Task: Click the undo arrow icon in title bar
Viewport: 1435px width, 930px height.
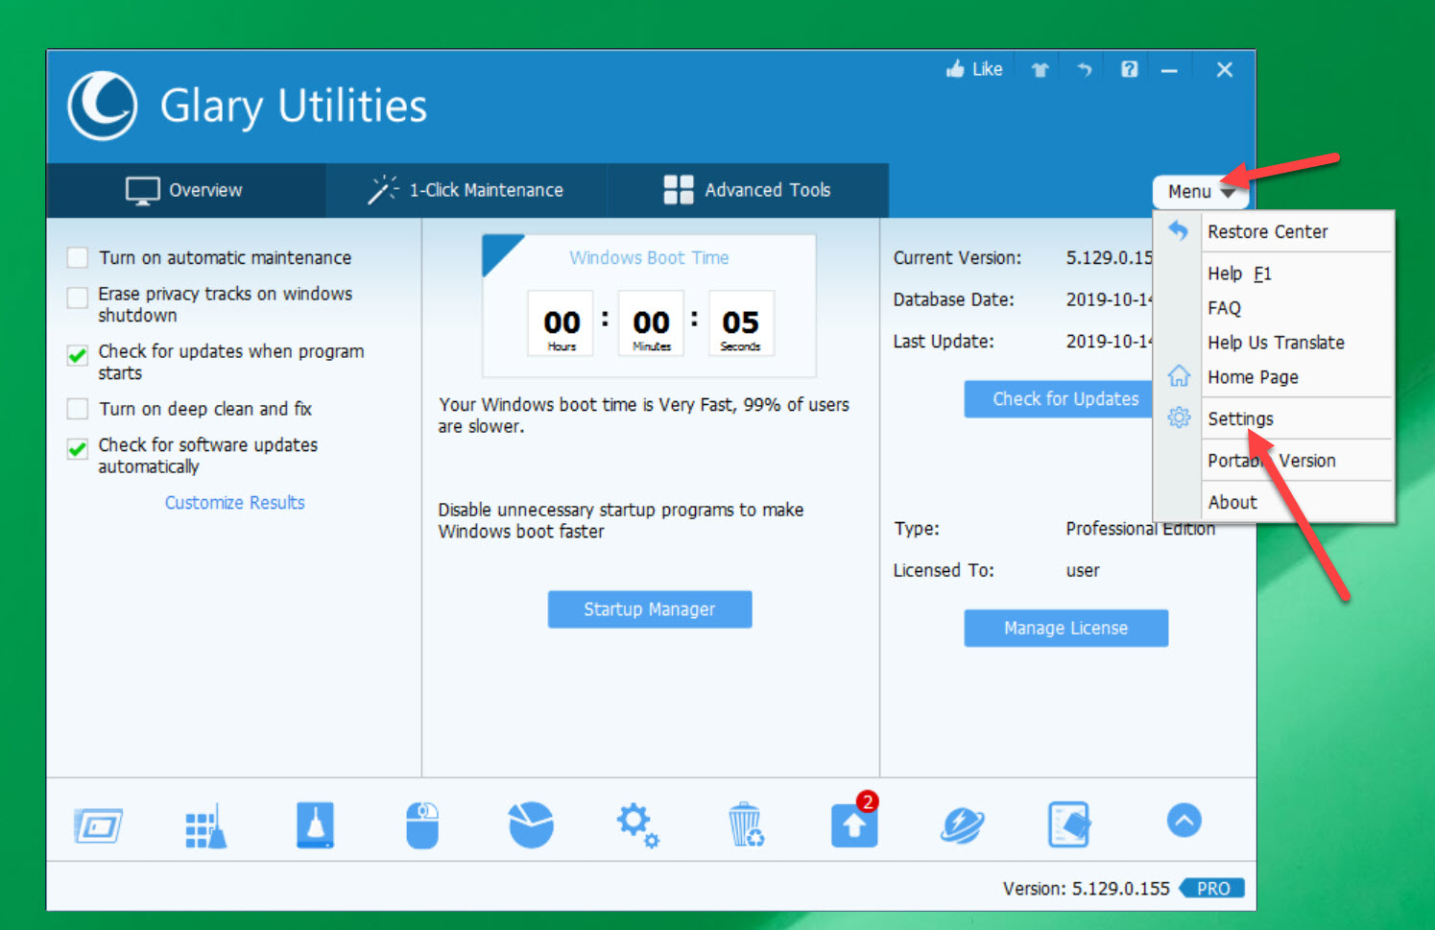Action: coord(1085,69)
